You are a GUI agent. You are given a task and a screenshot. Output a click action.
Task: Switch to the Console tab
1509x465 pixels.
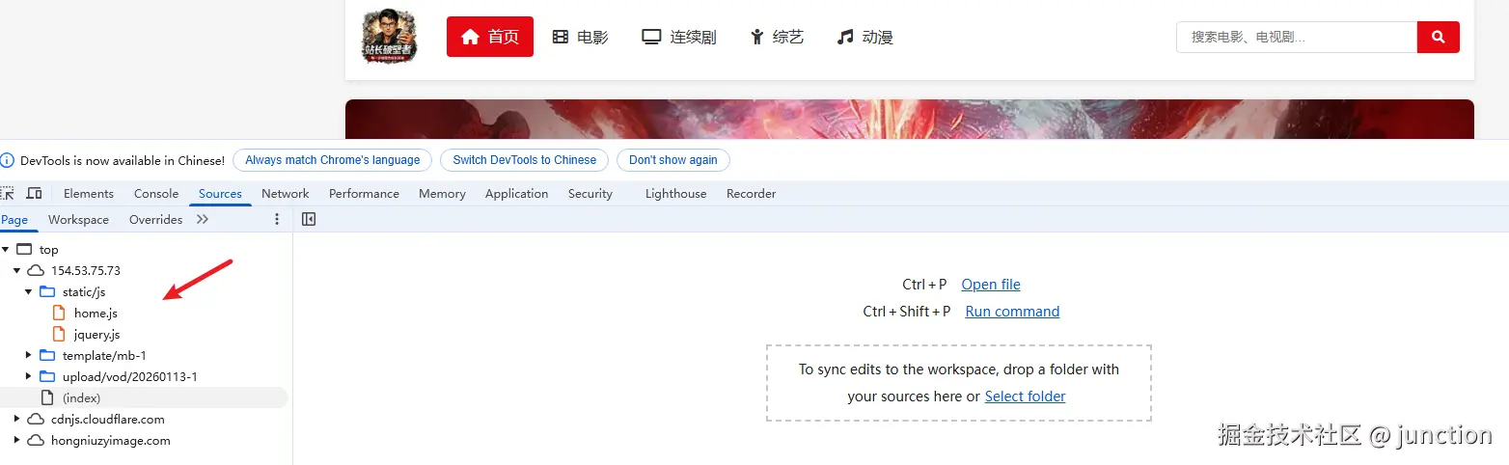pyautogui.click(x=156, y=193)
